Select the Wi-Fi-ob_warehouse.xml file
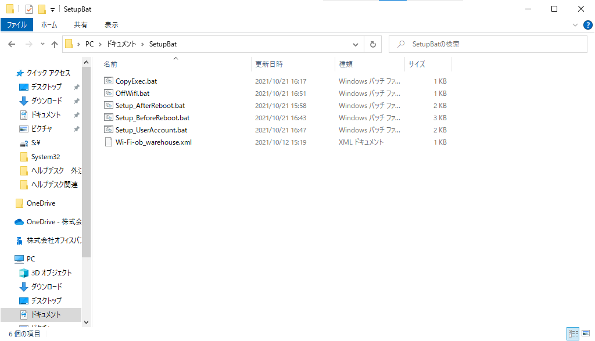Viewport: 595px width, 341px height. point(153,142)
